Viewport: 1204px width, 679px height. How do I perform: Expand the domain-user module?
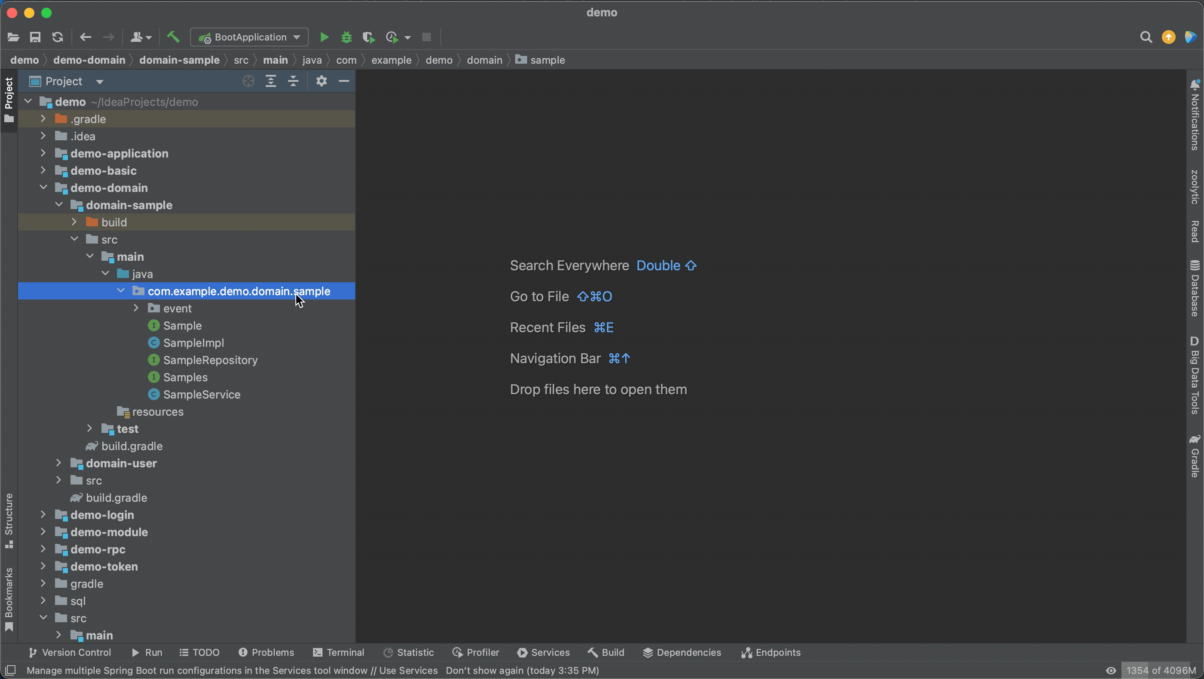pos(58,463)
